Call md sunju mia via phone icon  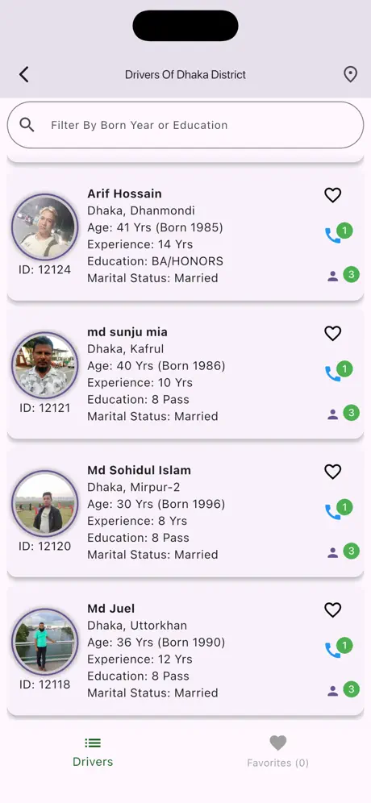tap(332, 374)
